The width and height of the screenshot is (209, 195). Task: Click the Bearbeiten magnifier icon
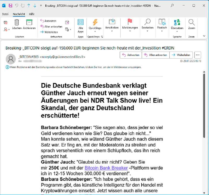[147, 22]
